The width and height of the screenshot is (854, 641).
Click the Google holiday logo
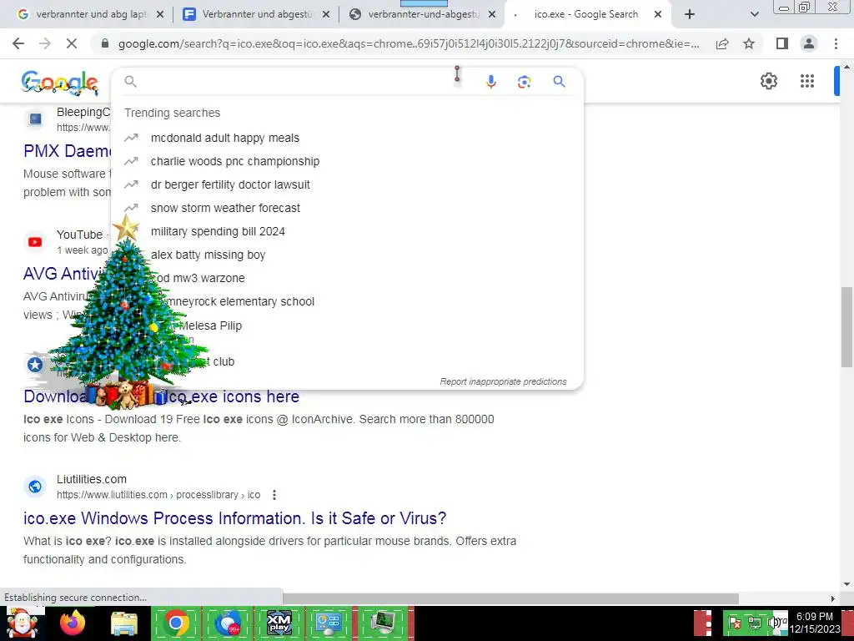60,83
